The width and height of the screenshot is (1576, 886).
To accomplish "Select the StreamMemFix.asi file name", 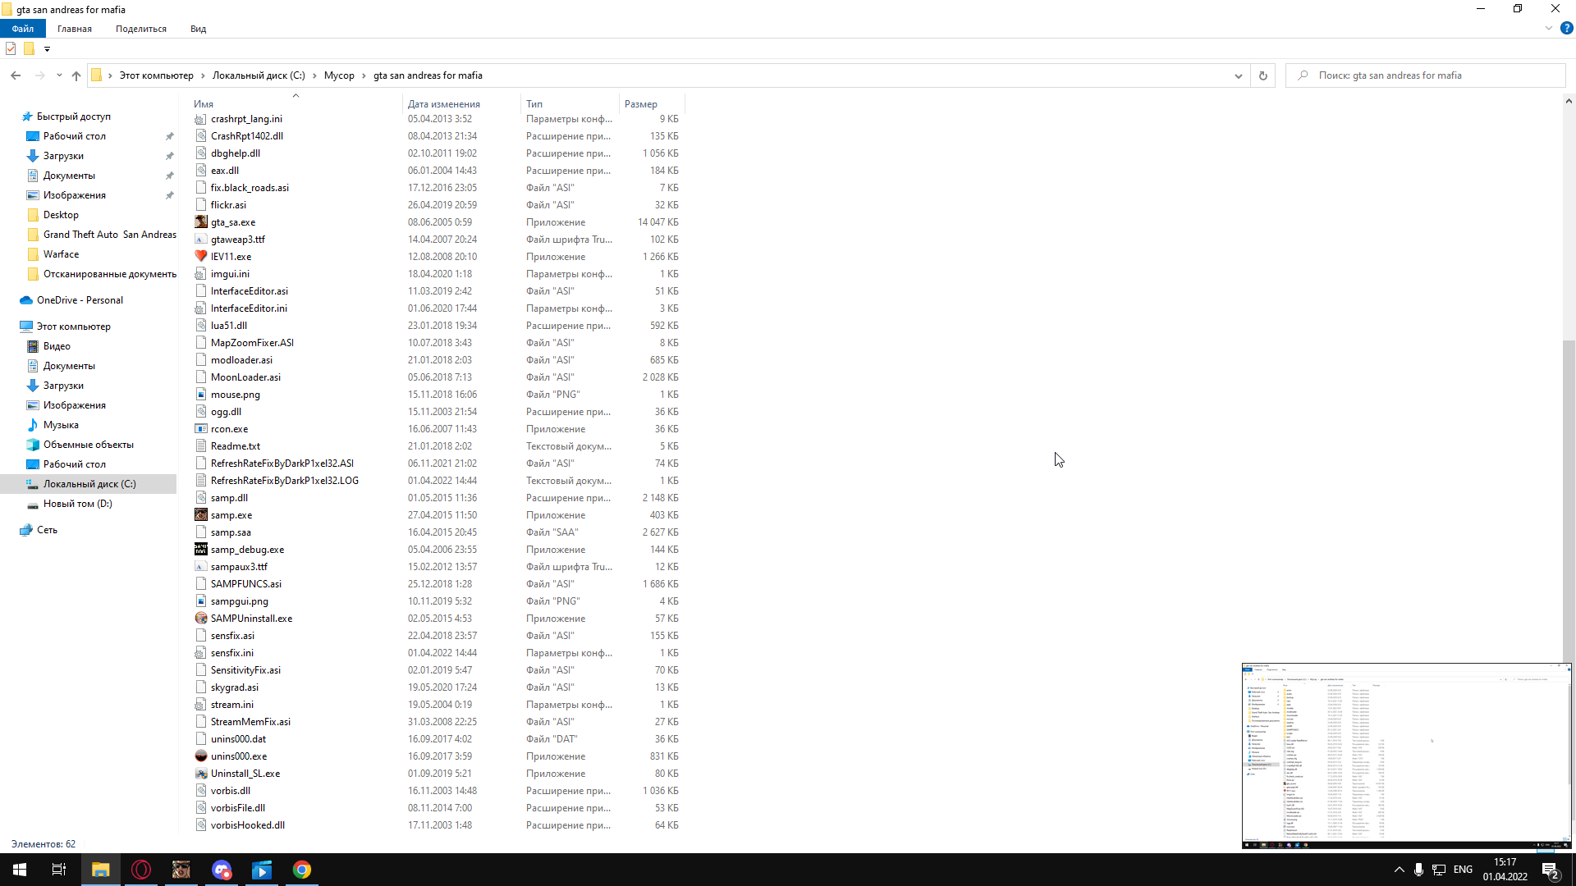I will click(x=250, y=722).
